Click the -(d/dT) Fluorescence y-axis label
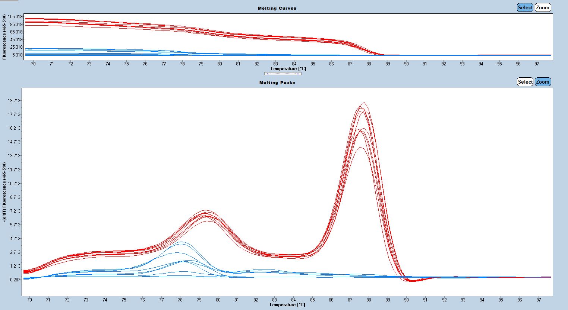Viewport: 568px width, 310px height. (4, 192)
